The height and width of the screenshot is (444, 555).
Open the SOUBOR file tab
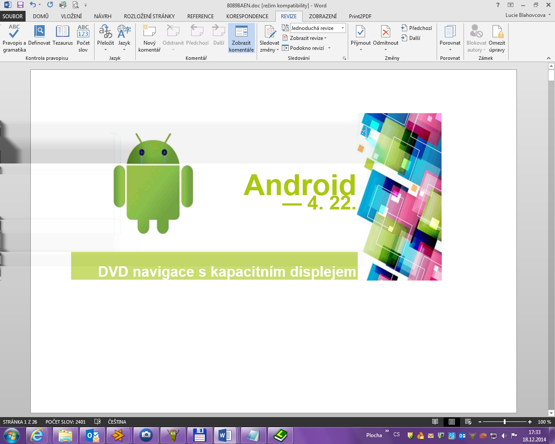13,16
